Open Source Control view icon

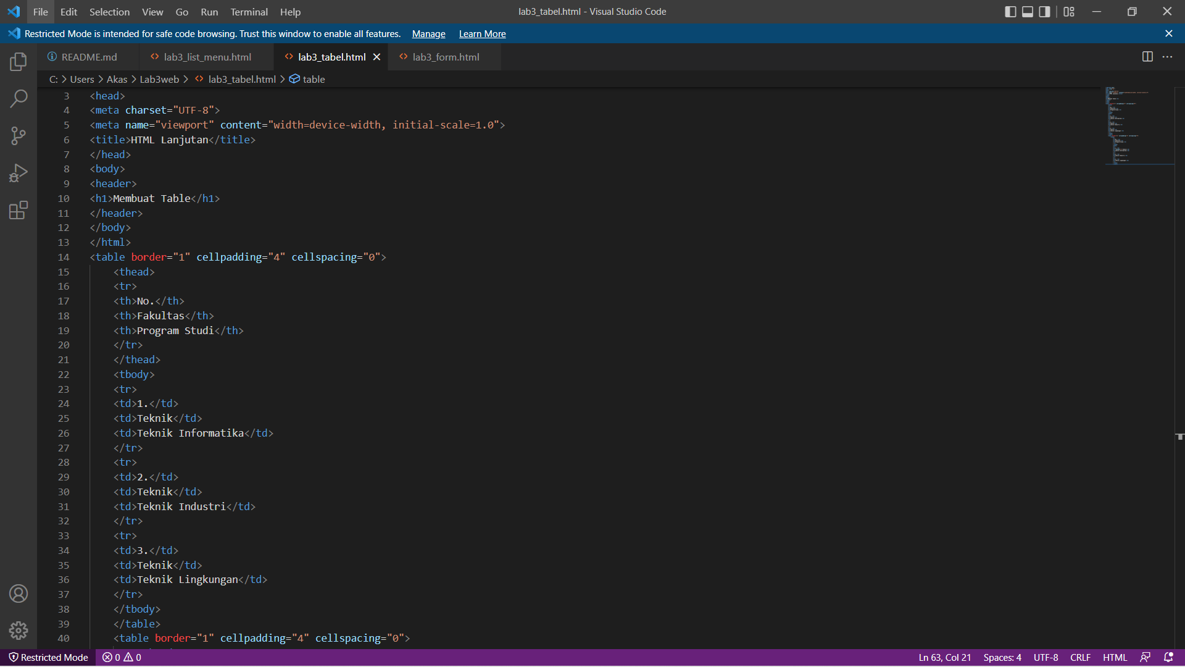click(19, 136)
